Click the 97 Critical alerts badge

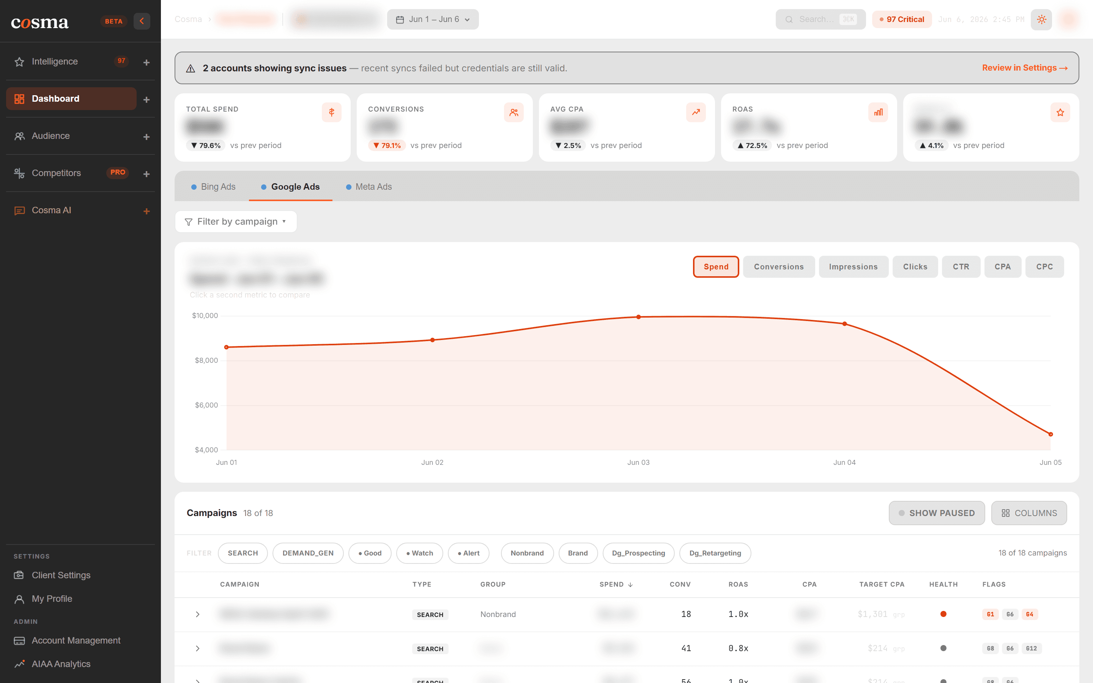click(901, 19)
